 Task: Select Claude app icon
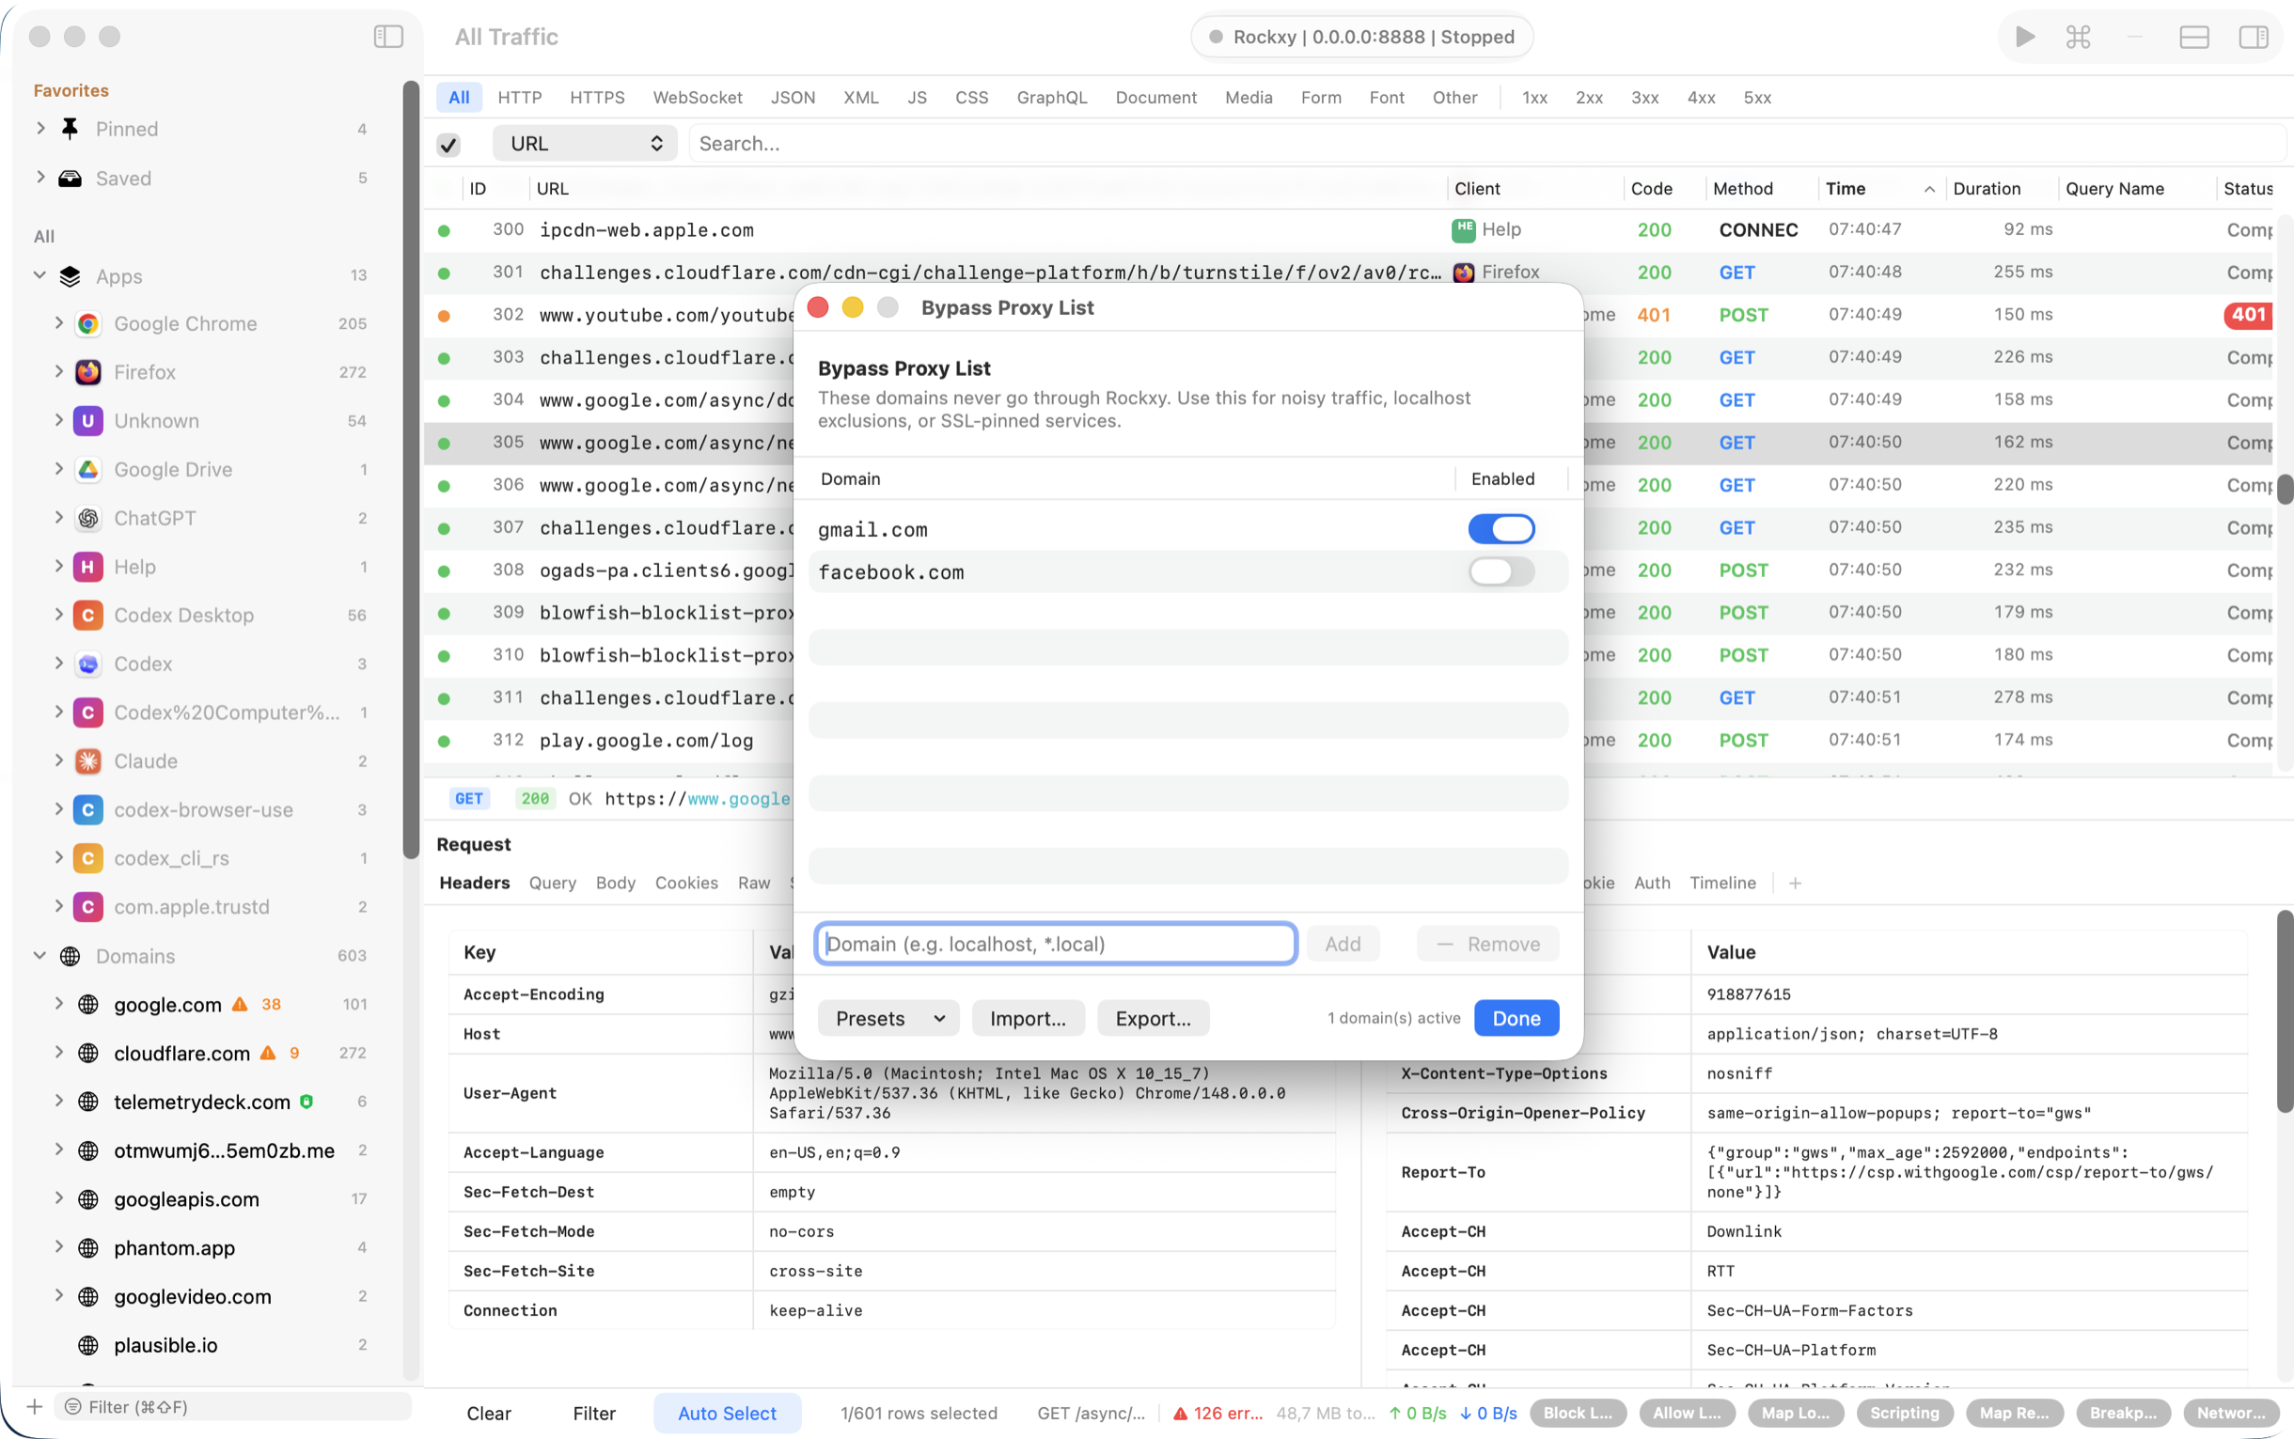click(88, 760)
